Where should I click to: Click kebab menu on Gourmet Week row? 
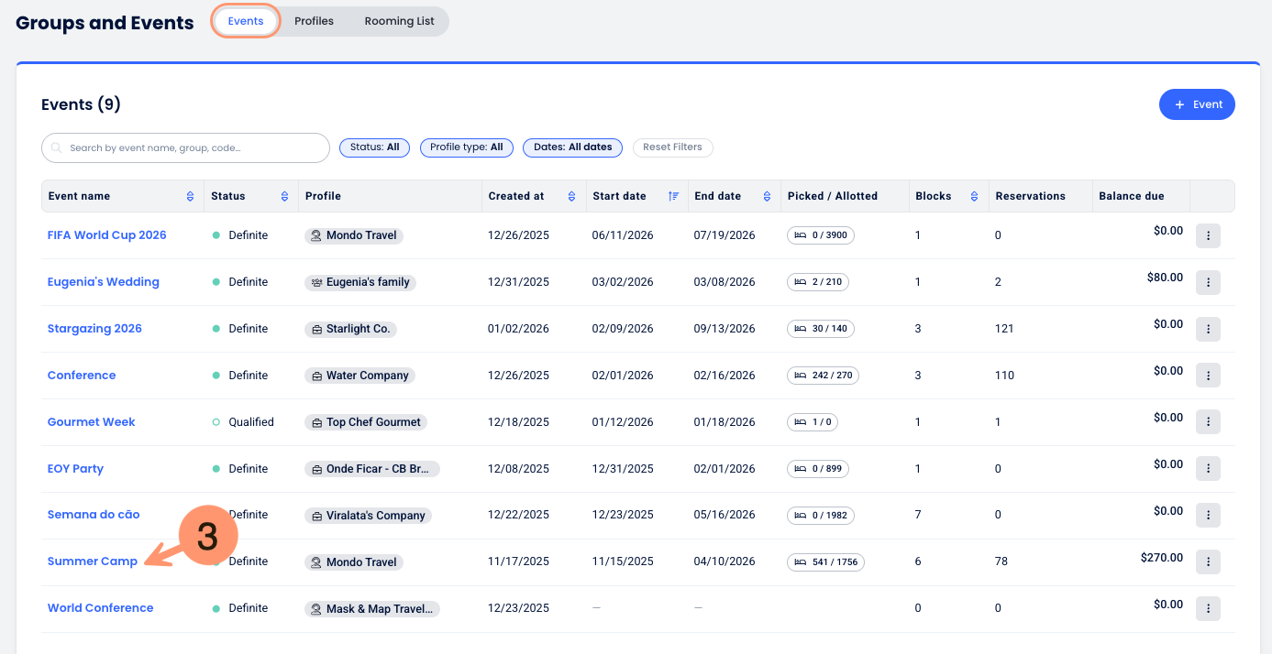(1208, 422)
